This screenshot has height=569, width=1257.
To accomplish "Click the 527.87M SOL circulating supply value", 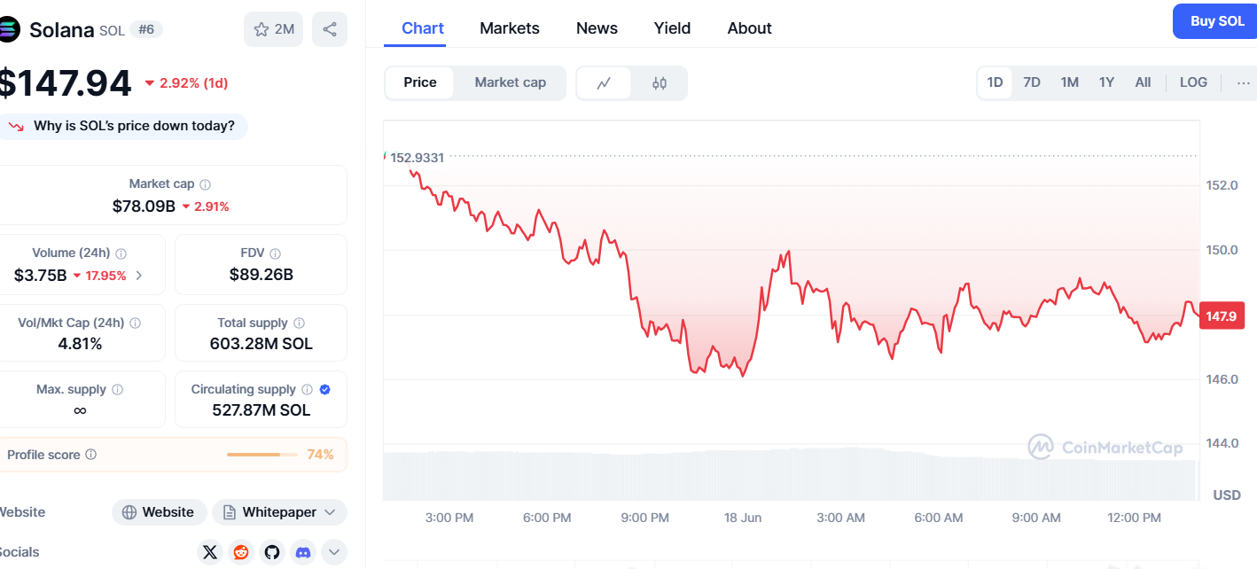I will (x=261, y=410).
